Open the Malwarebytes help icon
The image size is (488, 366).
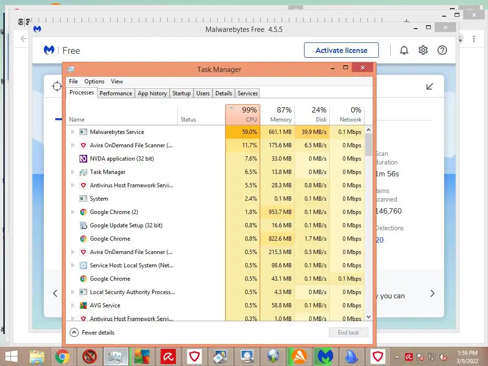tap(442, 50)
